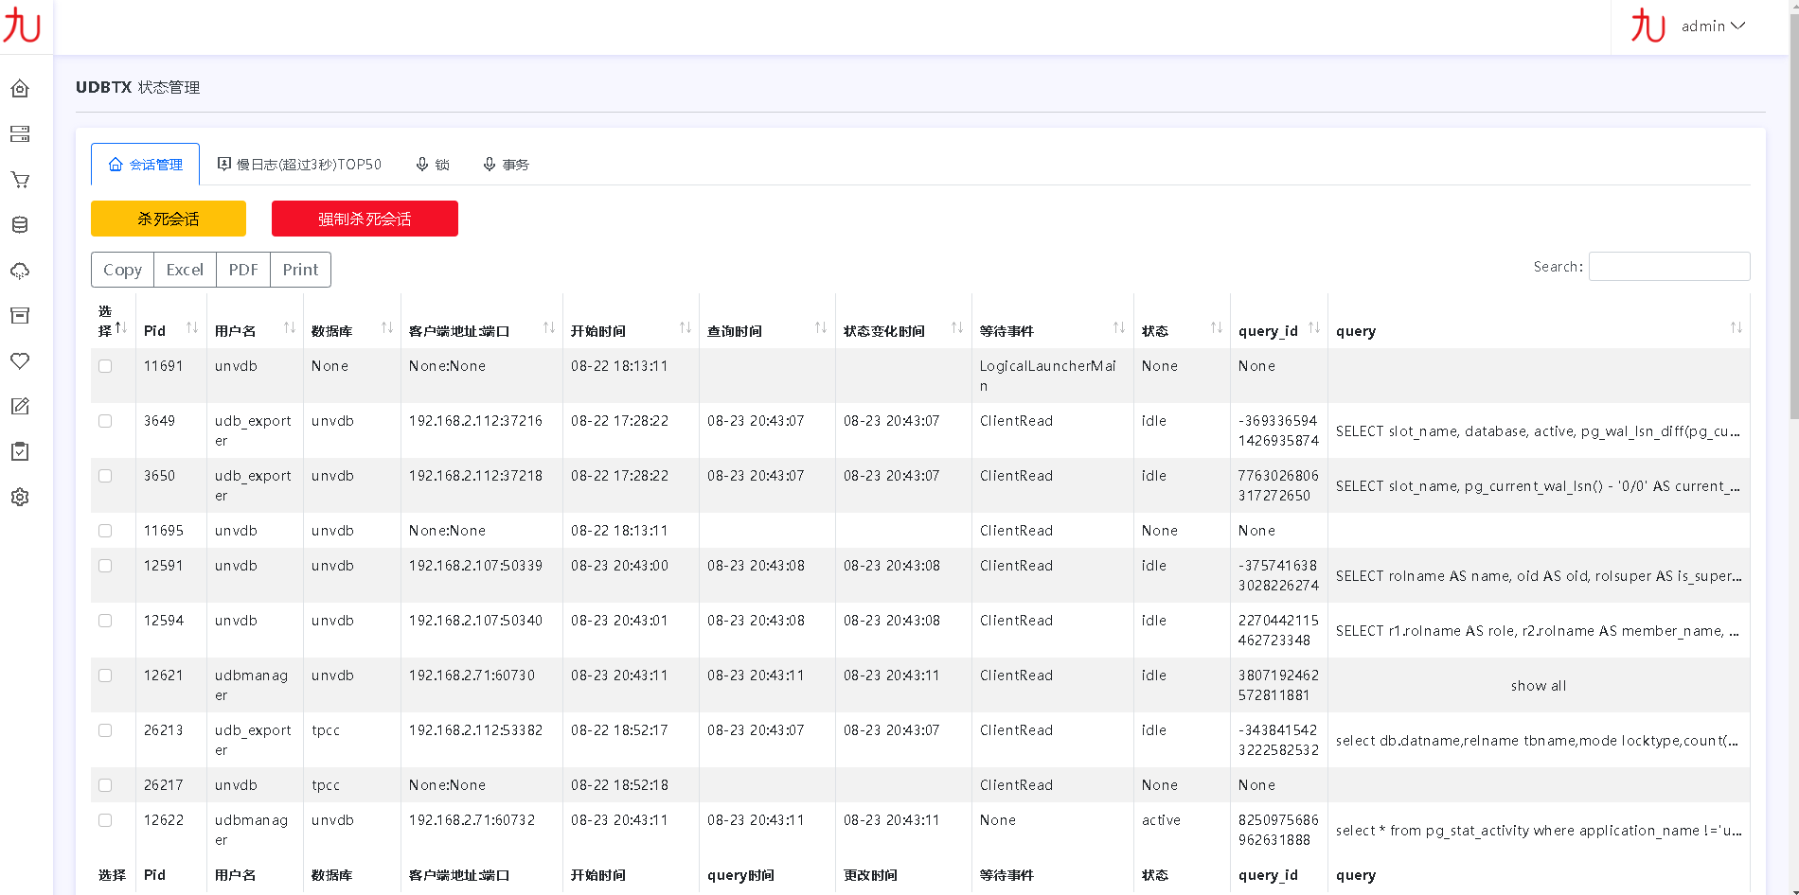Expand the admin user dropdown
Screen dimensions: 1799x895
click(1712, 26)
